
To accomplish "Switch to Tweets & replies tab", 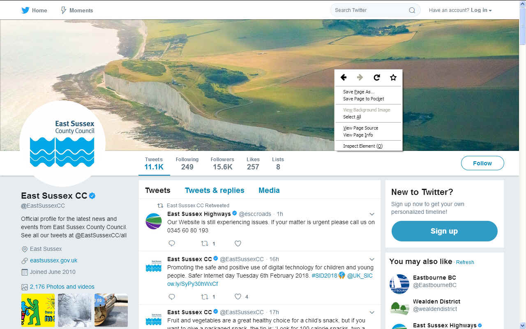I will pos(215,190).
